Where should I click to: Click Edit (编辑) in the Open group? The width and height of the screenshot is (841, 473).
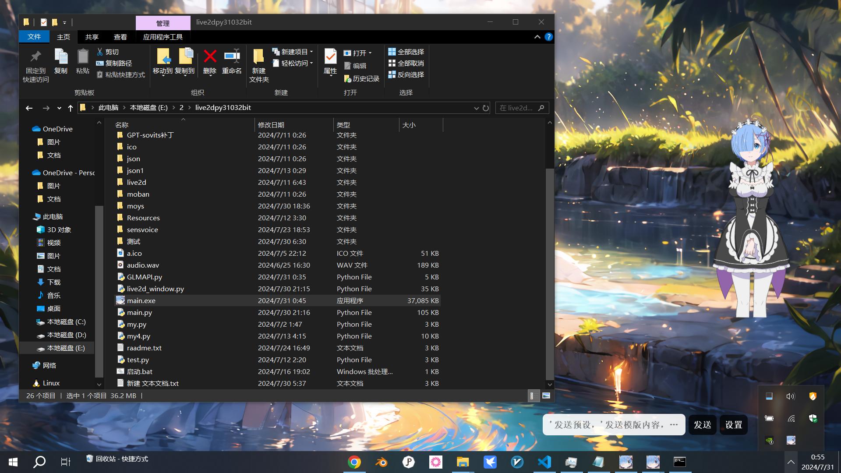click(355, 66)
